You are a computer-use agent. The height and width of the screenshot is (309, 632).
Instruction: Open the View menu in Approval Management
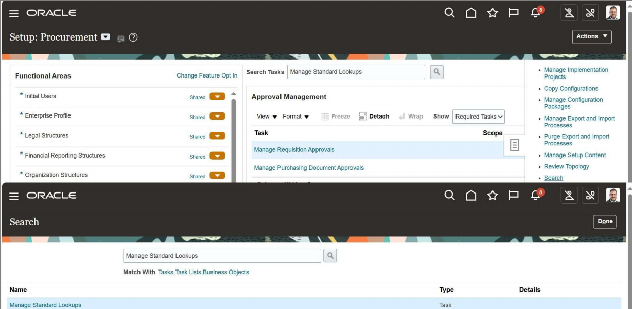(265, 116)
